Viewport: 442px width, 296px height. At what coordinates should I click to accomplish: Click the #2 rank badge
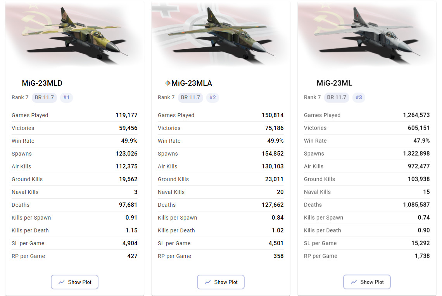[212, 97]
